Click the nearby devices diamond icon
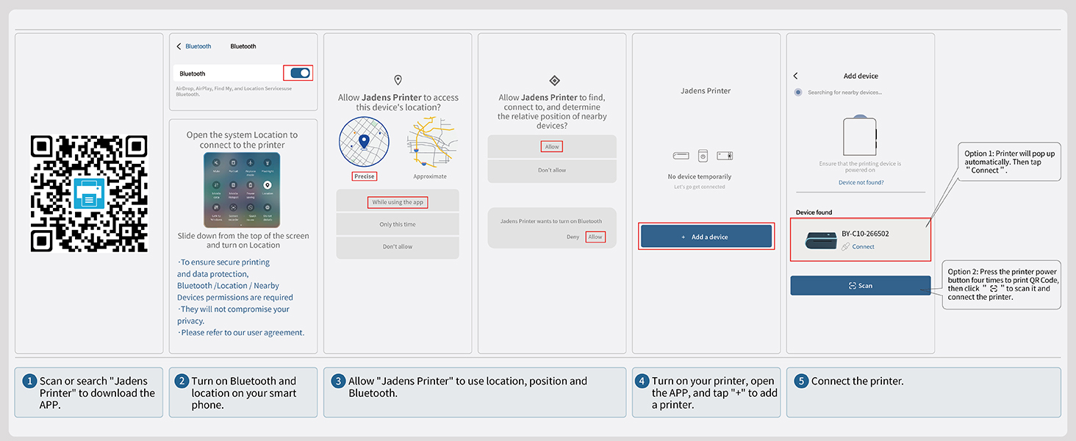Screen dimensions: 1076x441 [x=555, y=80]
